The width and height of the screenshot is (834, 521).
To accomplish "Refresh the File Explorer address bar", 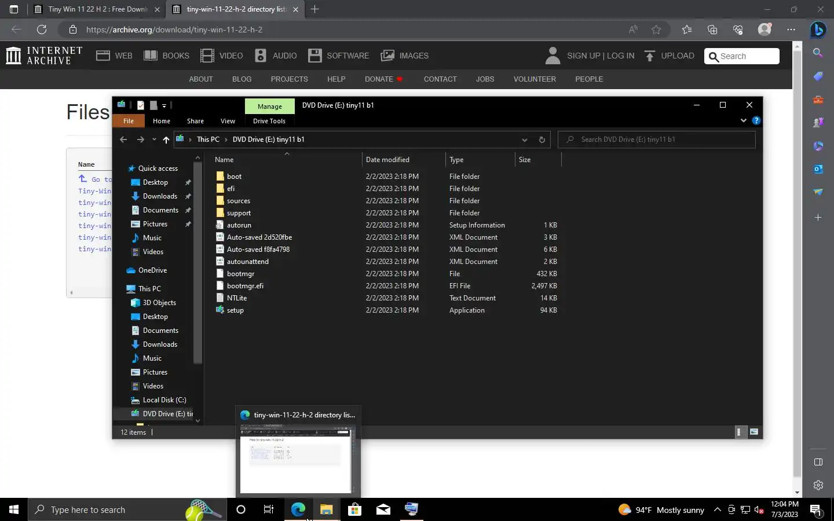I will point(542,140).
